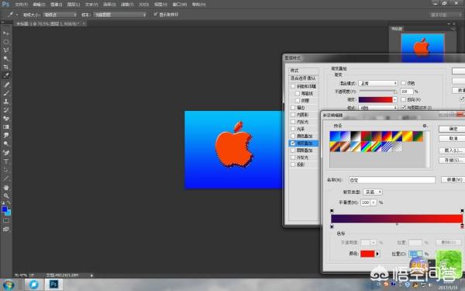Image resolution: width=465 pixels, height=291 pixels.
Task: Open smoothness value dropdown arrow
Action: (x=374, y=203)
